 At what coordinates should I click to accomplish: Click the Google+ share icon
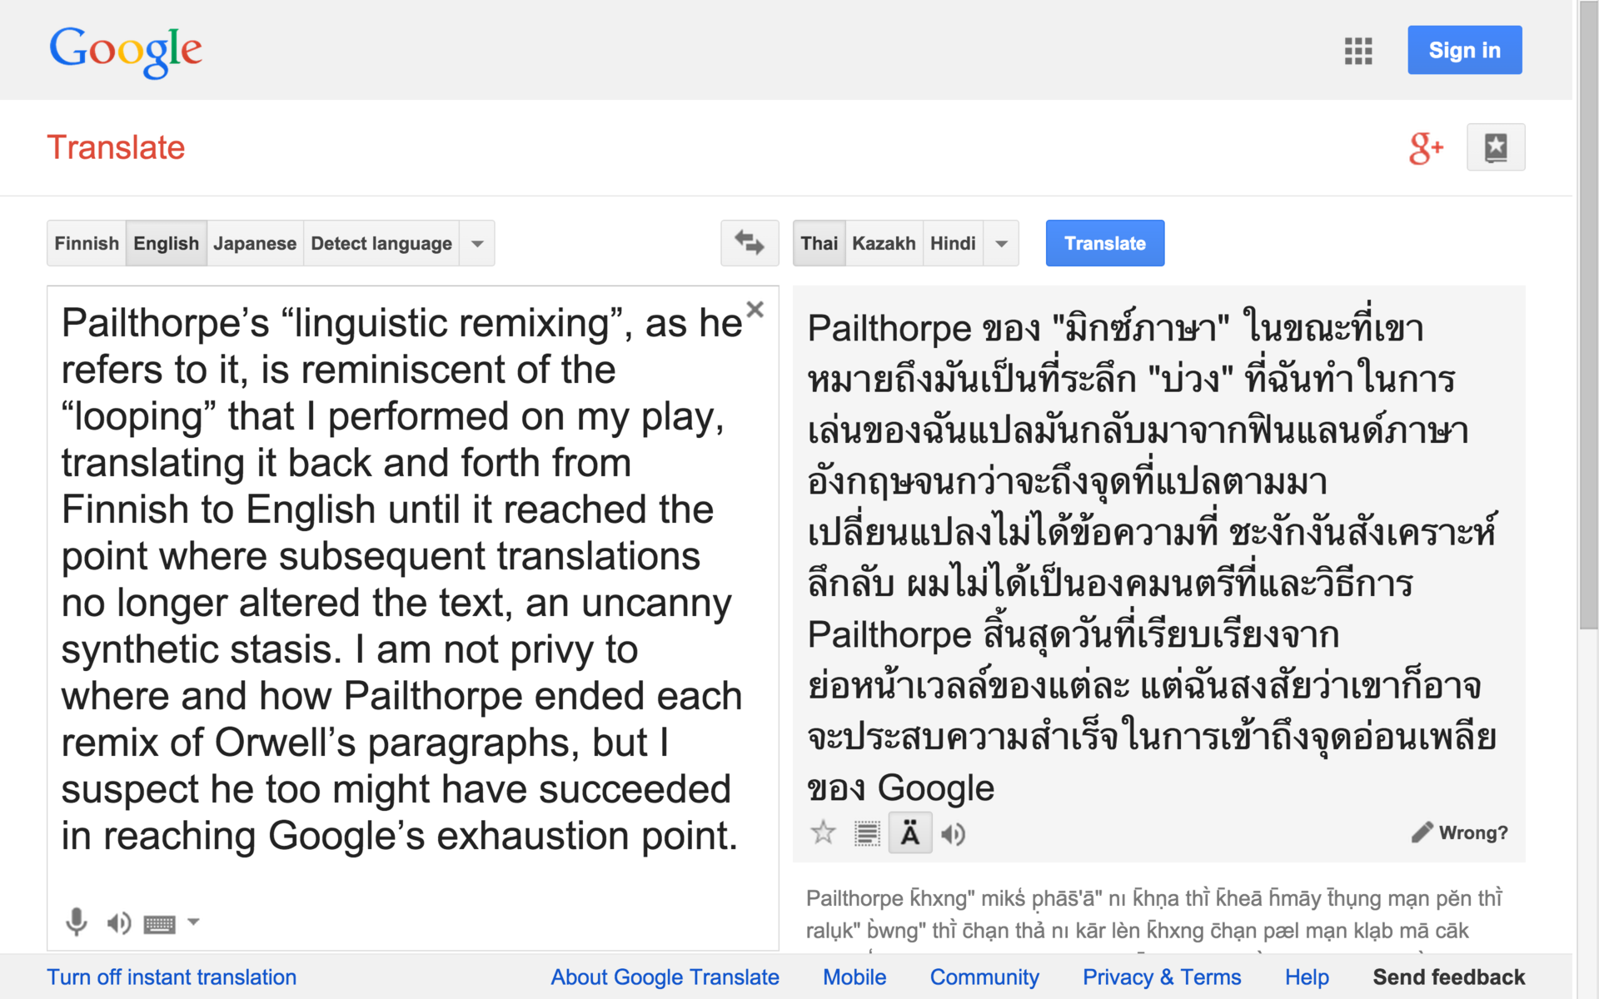point(1425,148)
